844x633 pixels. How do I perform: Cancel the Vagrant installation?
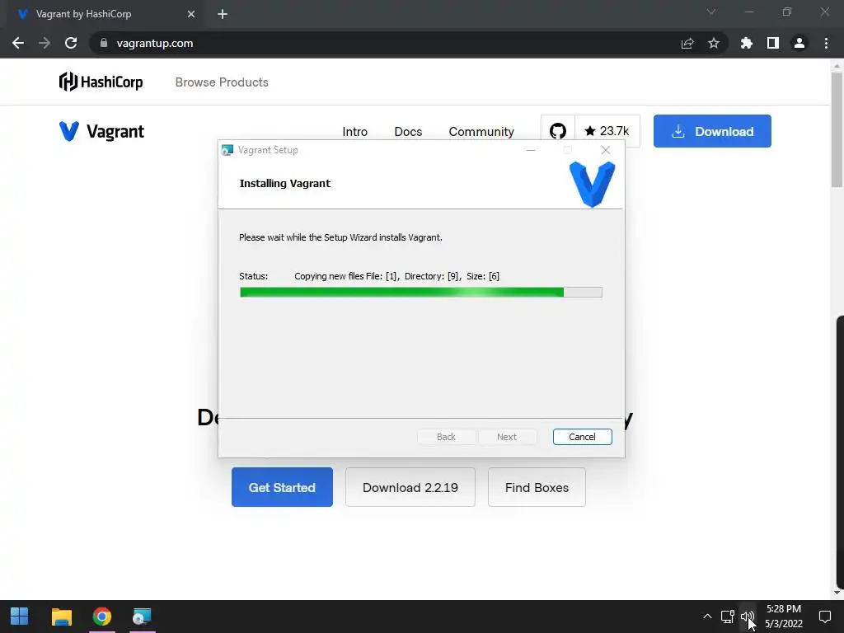pos(583,437)
